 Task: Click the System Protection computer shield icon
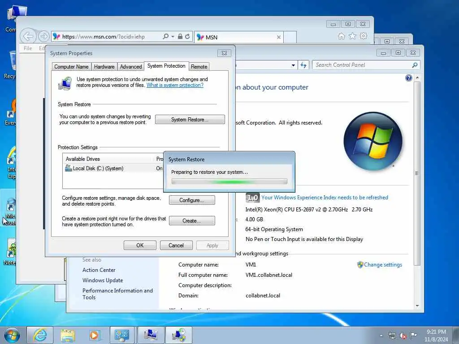point(65,83)
